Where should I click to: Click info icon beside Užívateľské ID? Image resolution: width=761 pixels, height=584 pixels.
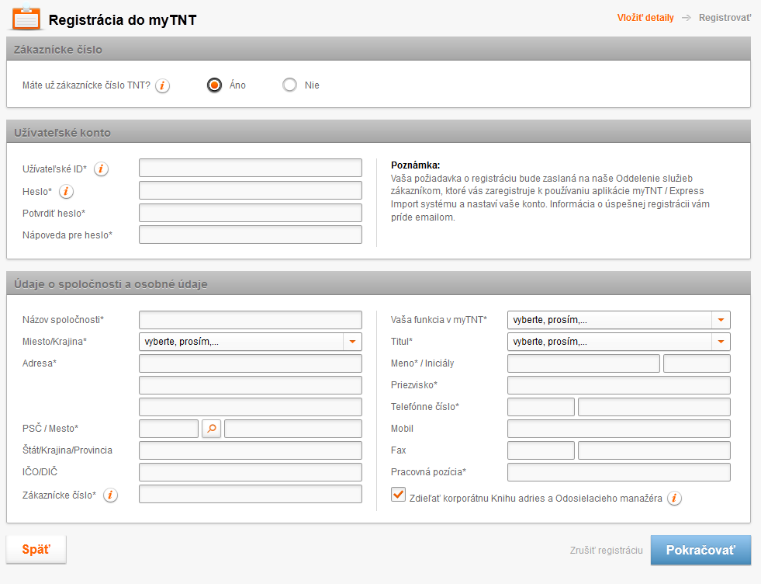coord(101,169)
